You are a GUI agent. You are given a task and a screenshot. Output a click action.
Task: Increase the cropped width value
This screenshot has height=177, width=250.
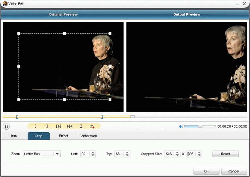[177, 152]
